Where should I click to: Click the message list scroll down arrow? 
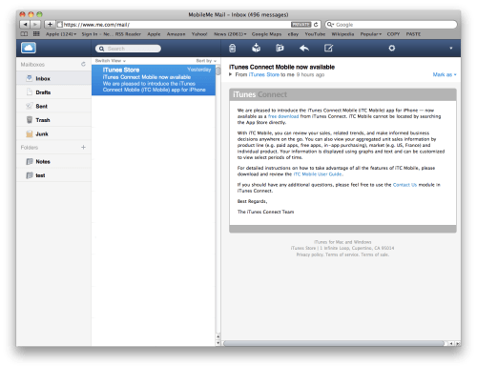(218, 343)
